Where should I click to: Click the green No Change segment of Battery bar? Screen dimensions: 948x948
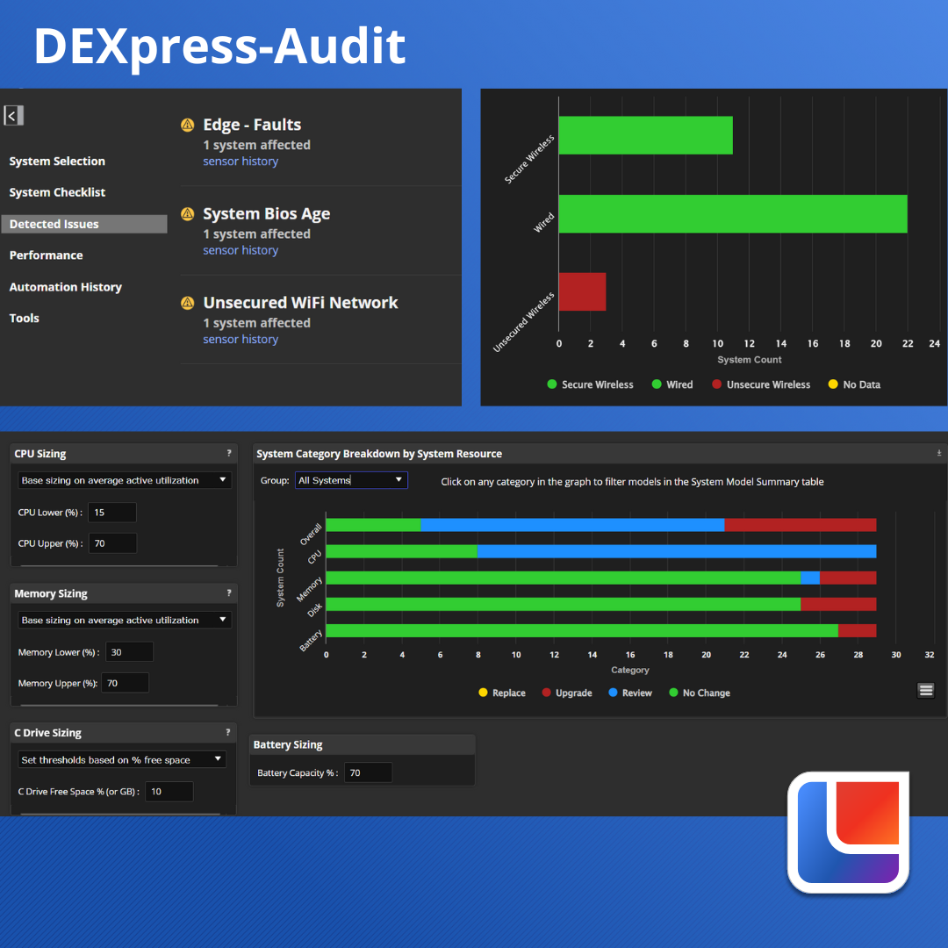tap(582, 630)
